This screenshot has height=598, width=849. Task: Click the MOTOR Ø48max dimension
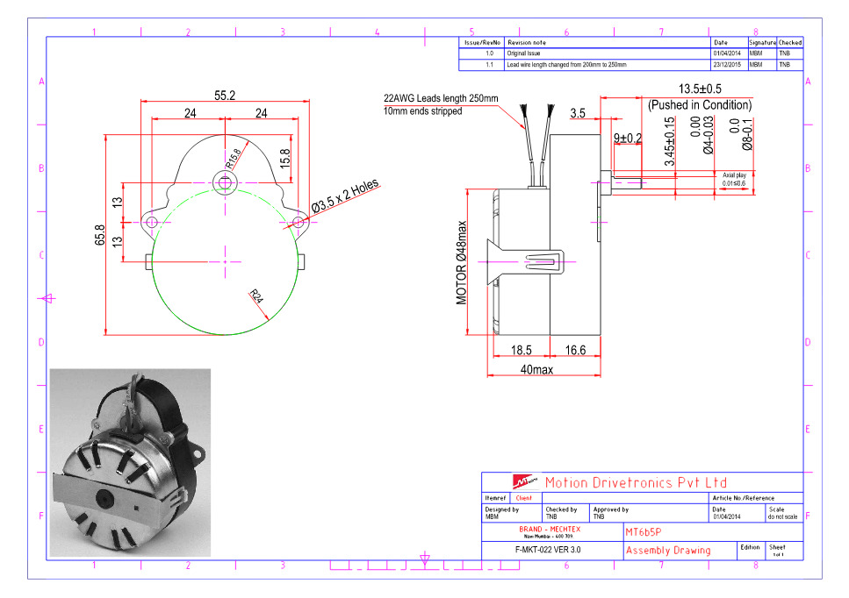[x=461, y=263]
